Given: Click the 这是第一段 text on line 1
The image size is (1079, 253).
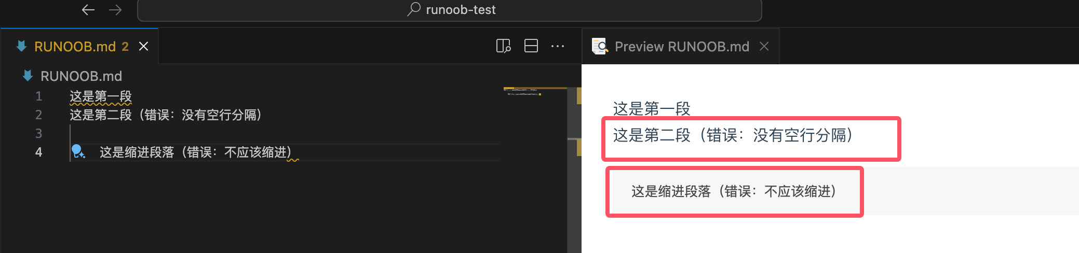Looking at the screenshot, I should tap(101, 96).
